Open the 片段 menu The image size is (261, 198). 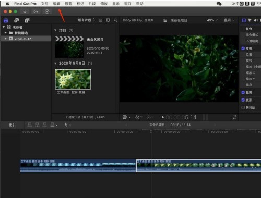92,4
